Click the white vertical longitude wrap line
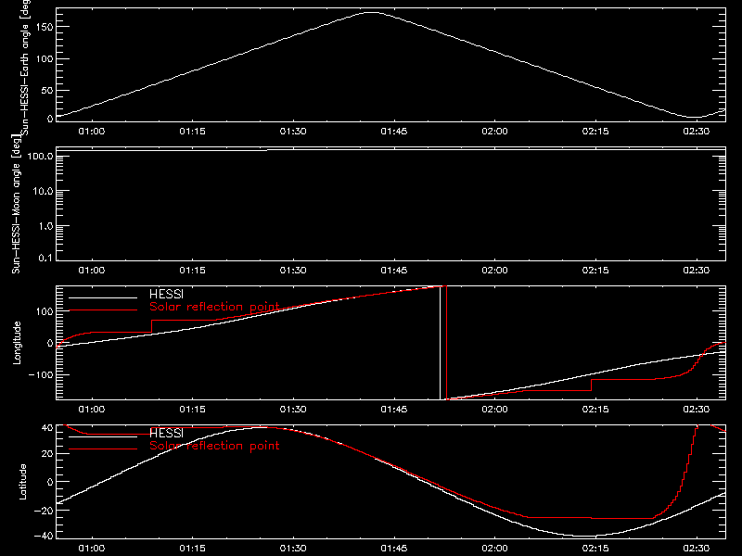The image size is (742, 556). point(440,343)
